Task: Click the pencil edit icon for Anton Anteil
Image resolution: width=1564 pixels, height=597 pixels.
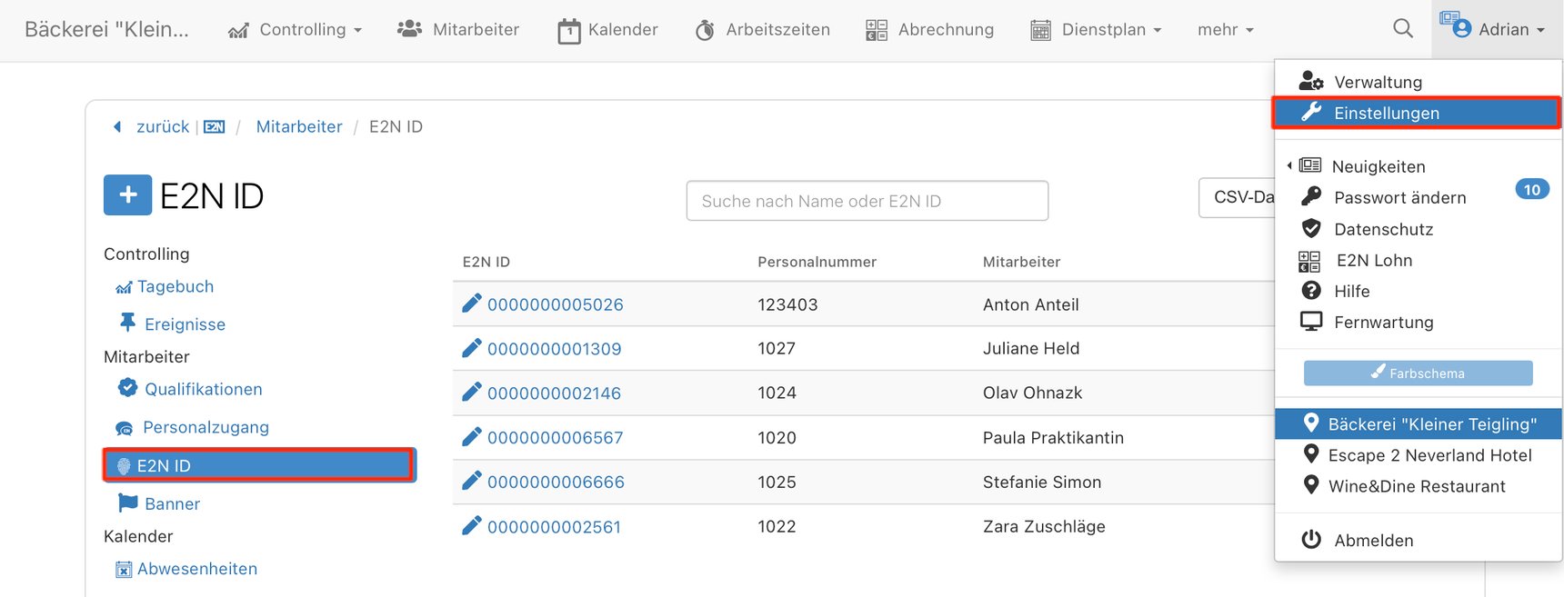Action: tap(471, 303)
